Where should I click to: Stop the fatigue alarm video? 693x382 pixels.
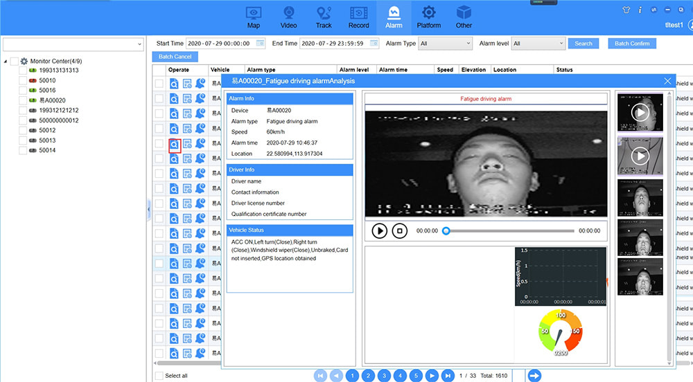pos(400,230)
